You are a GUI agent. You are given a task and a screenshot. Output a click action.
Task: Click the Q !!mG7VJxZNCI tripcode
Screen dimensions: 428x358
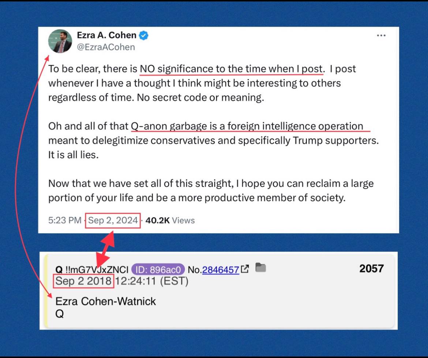92,270
